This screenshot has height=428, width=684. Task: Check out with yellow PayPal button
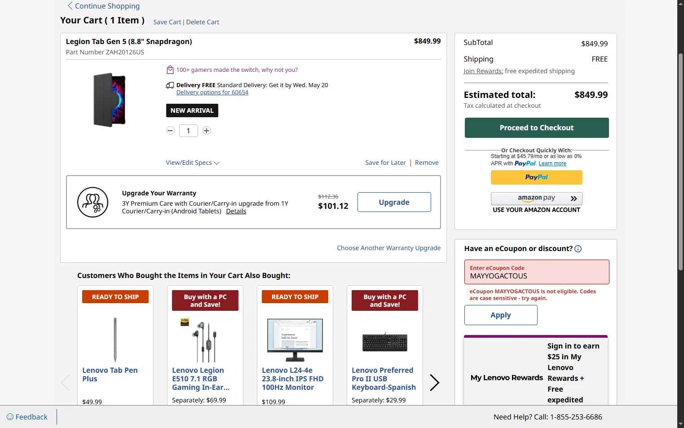coord(537,177)
